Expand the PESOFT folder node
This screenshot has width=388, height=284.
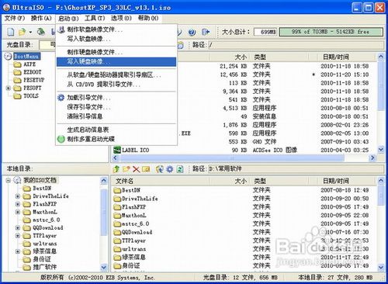point(9,88)
